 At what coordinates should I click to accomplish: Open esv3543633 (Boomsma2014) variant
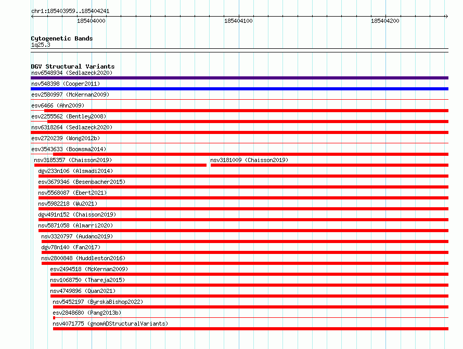point(69,149)
